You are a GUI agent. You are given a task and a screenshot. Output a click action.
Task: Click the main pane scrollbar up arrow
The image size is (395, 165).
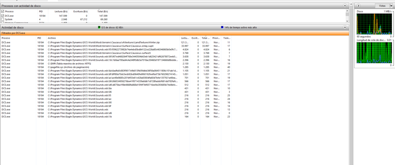pos(351,4)
